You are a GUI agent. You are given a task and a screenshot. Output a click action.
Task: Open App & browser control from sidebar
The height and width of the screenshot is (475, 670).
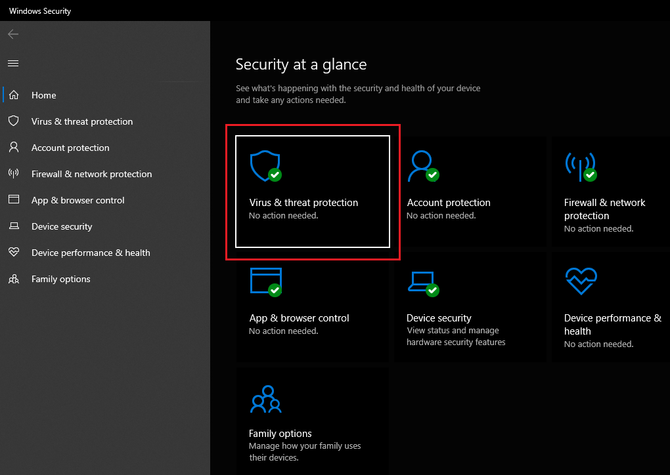(78, 200)
